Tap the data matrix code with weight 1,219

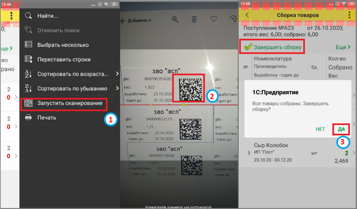point(192,165)
